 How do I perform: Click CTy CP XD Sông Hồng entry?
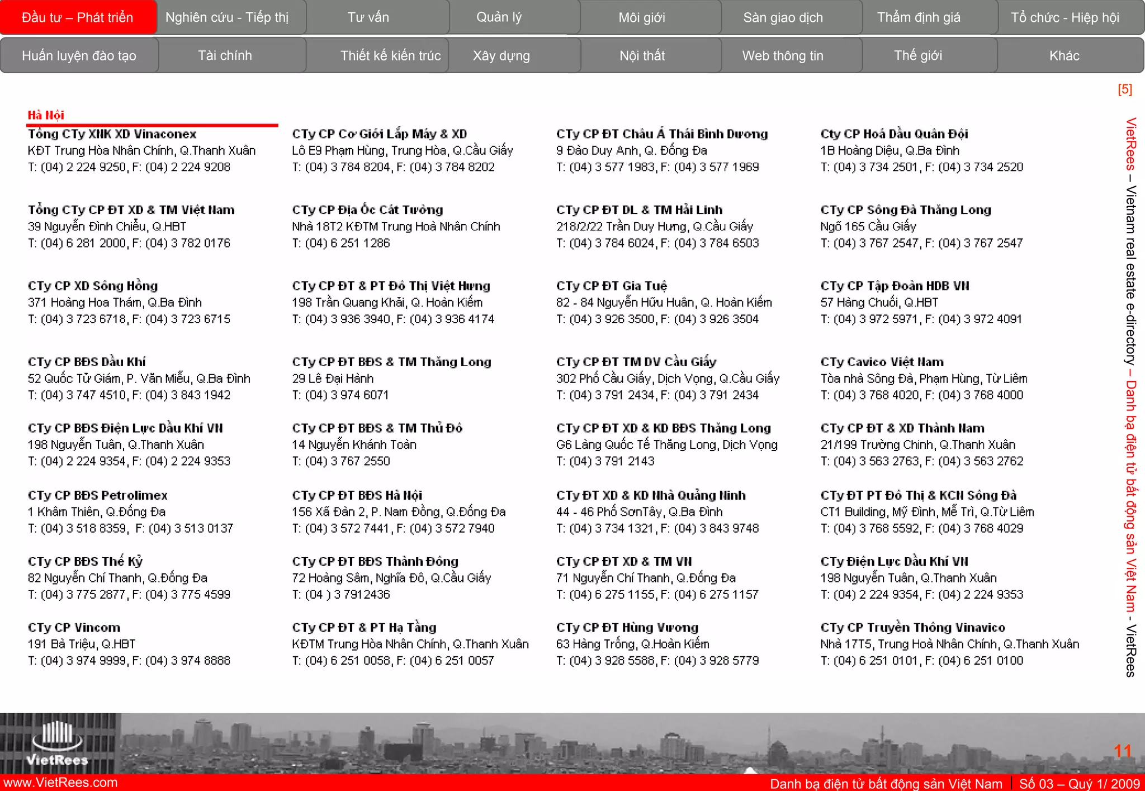[x=93, y=286]
